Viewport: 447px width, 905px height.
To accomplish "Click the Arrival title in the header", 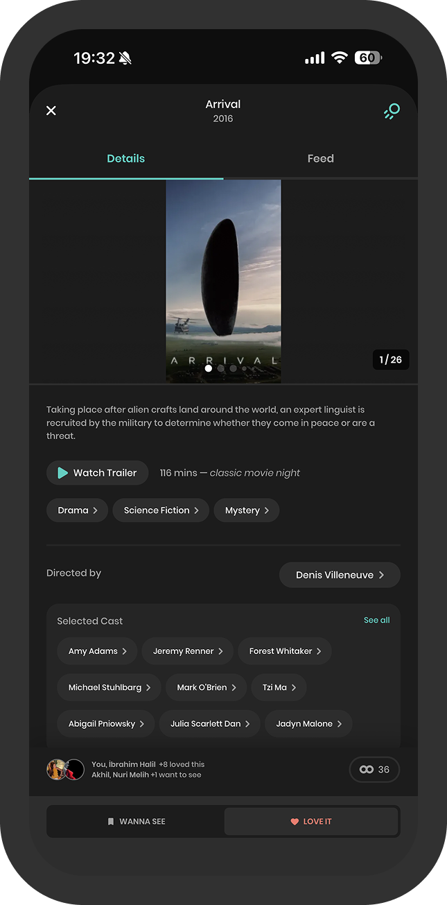I will [x=223, y=104].
